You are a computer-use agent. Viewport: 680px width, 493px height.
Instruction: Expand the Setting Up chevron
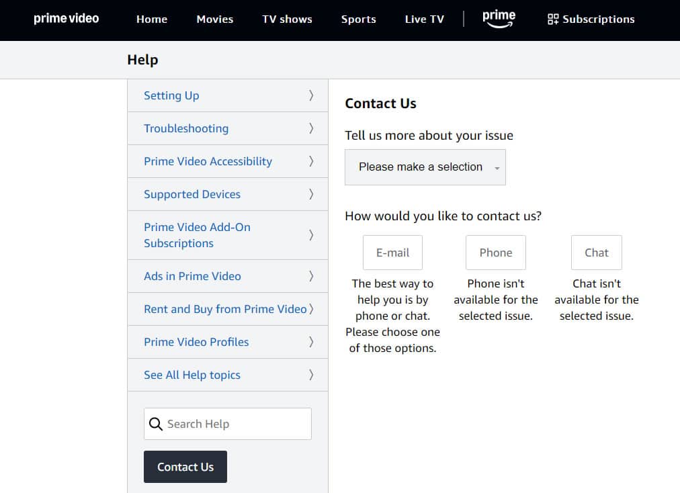click(x=311, y=95)
